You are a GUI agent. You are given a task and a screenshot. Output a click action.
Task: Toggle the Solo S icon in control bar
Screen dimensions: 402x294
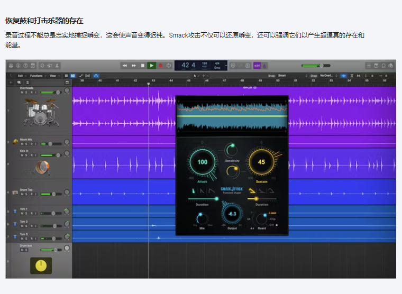click(248, 66)
